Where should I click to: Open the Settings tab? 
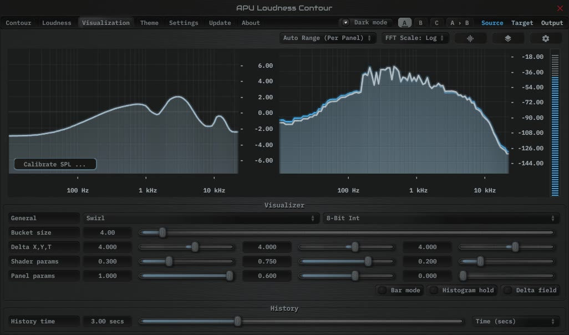coord(184,23)
